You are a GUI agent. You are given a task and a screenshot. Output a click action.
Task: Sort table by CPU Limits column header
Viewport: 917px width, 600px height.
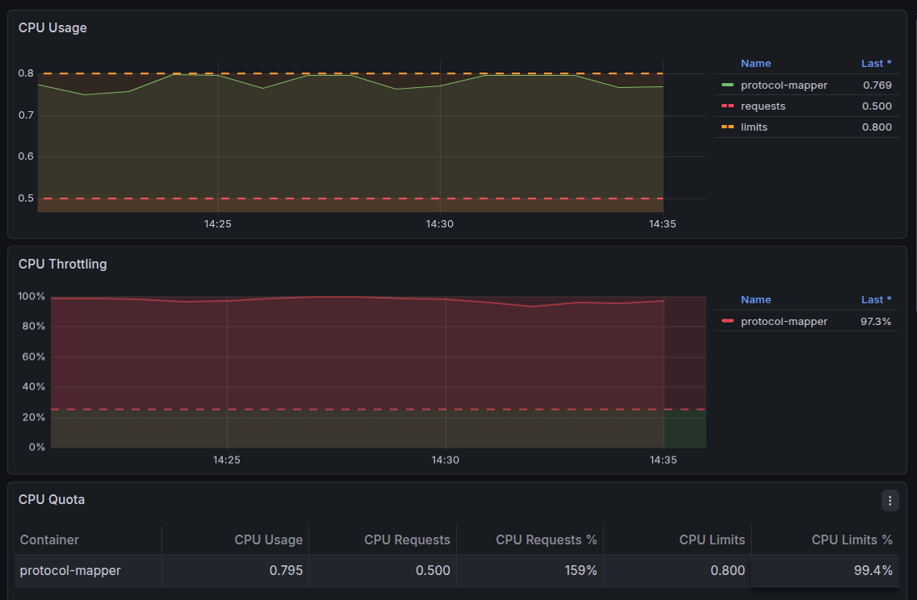[x=712, y=540]
